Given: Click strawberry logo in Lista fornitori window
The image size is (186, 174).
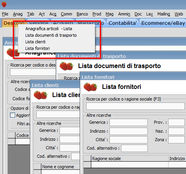Looking at the screenshot, I should 90,87.
